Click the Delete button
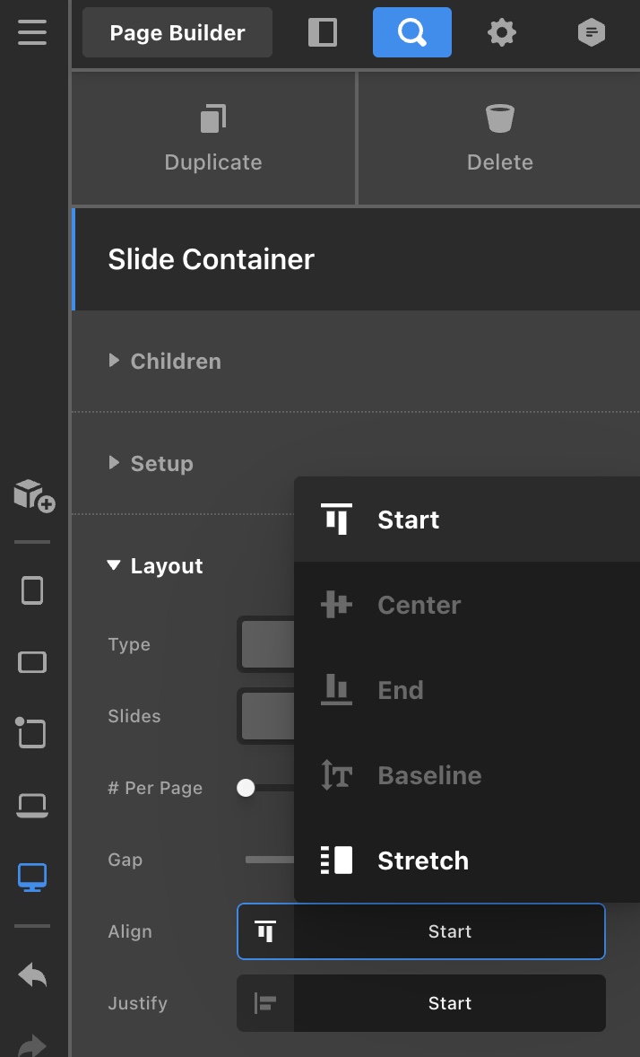 point(499,139)
